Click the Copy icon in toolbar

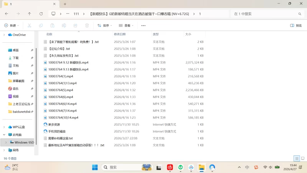[41, 25]
